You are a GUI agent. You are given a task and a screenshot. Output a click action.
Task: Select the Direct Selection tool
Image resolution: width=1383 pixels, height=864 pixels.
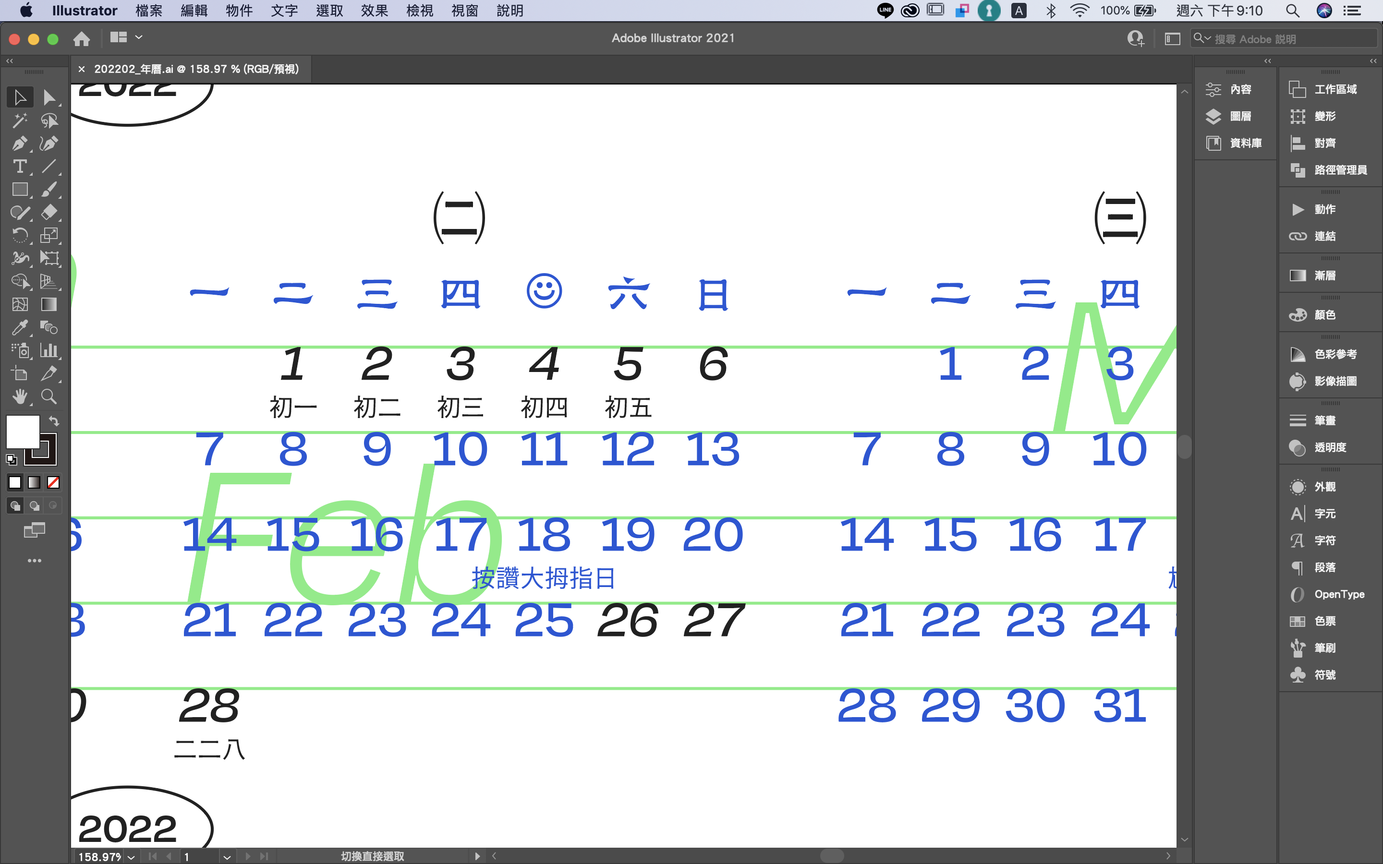point(49,97)
